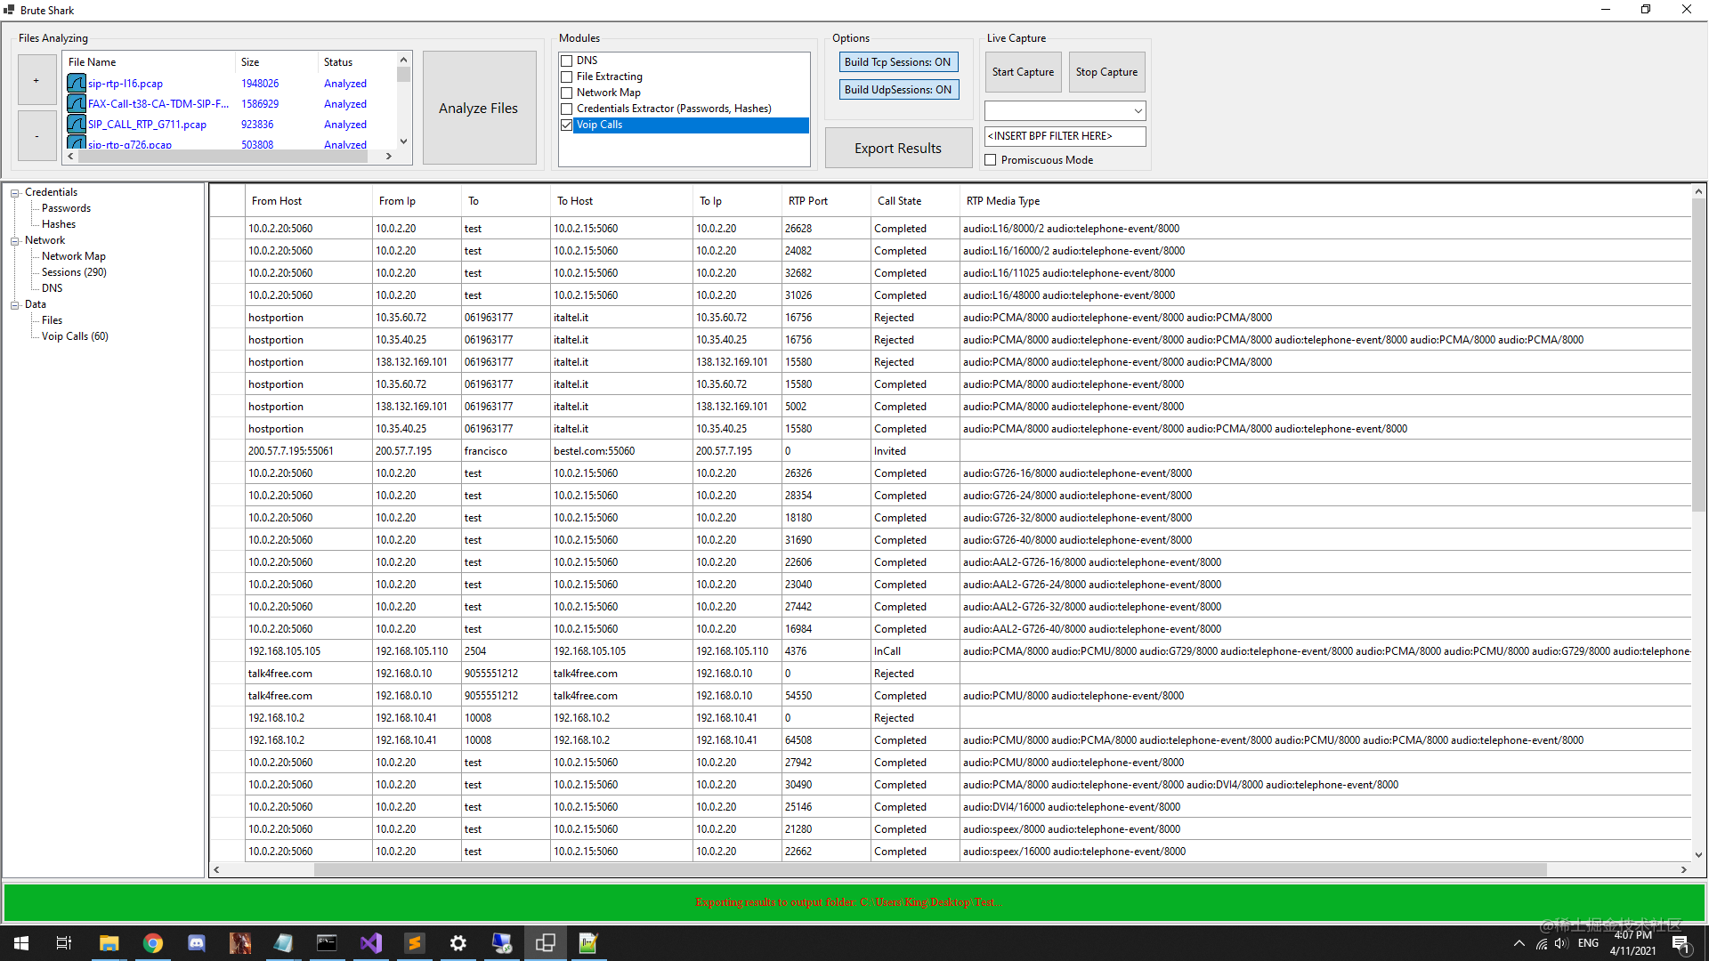Click the horizontal scrollbar under the calls table
The width and height of the screenshot is (1709, 961).
(929, 870)
